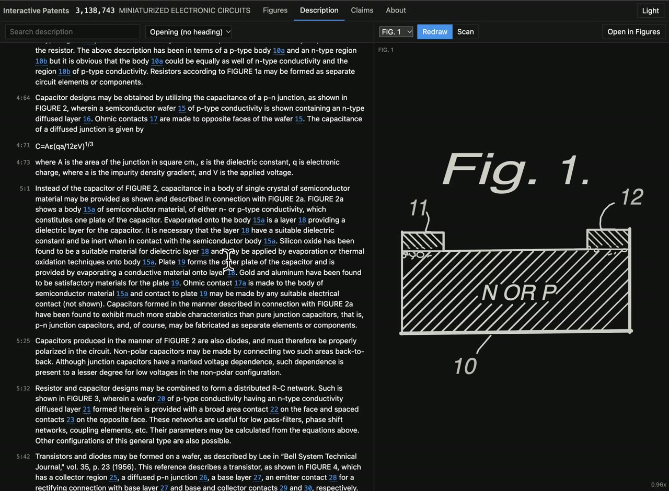Go to the About tab
The image size is (669, 491).
tap(396, 10)
